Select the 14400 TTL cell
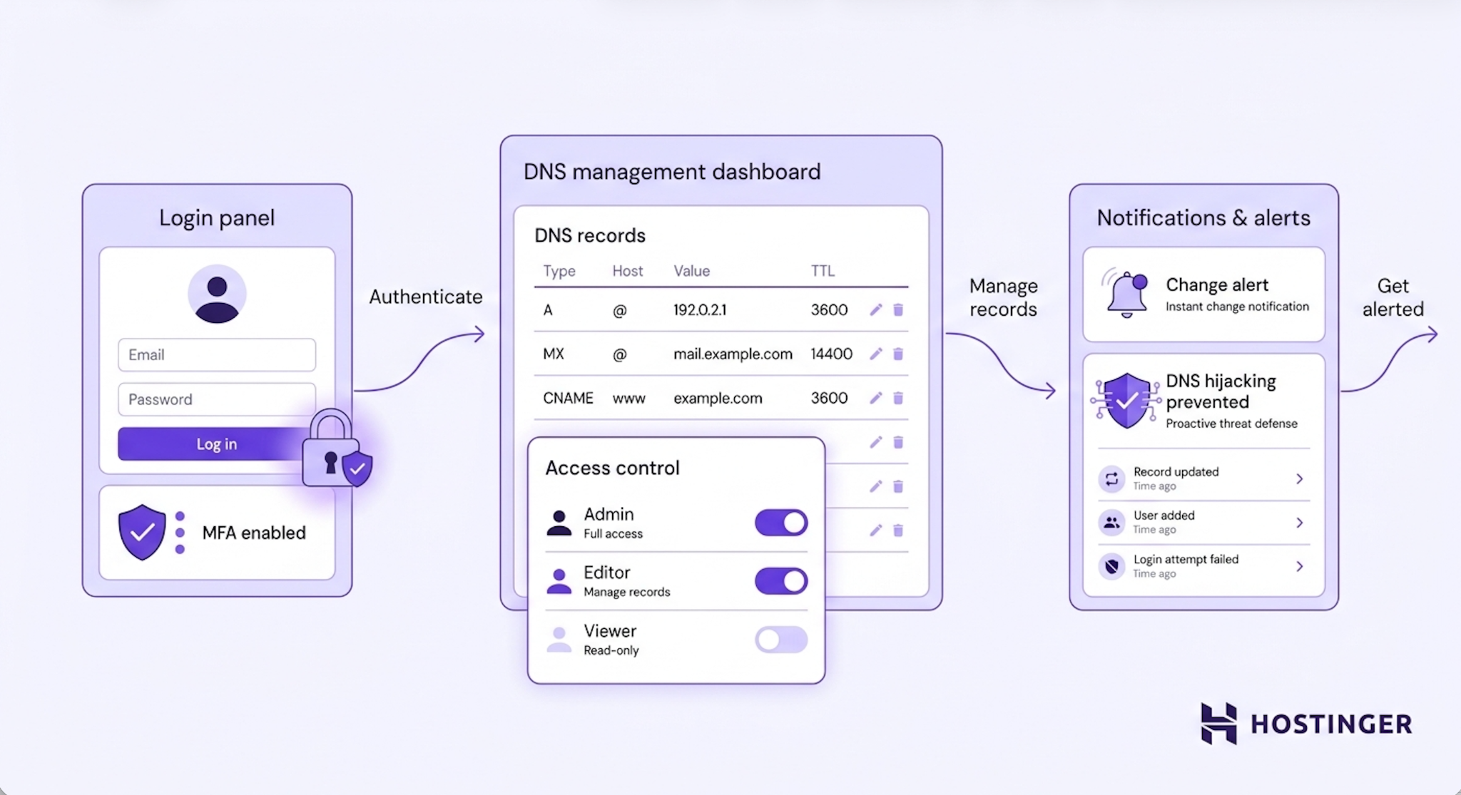Screen dimensions: 1461x795 (832, 354)
